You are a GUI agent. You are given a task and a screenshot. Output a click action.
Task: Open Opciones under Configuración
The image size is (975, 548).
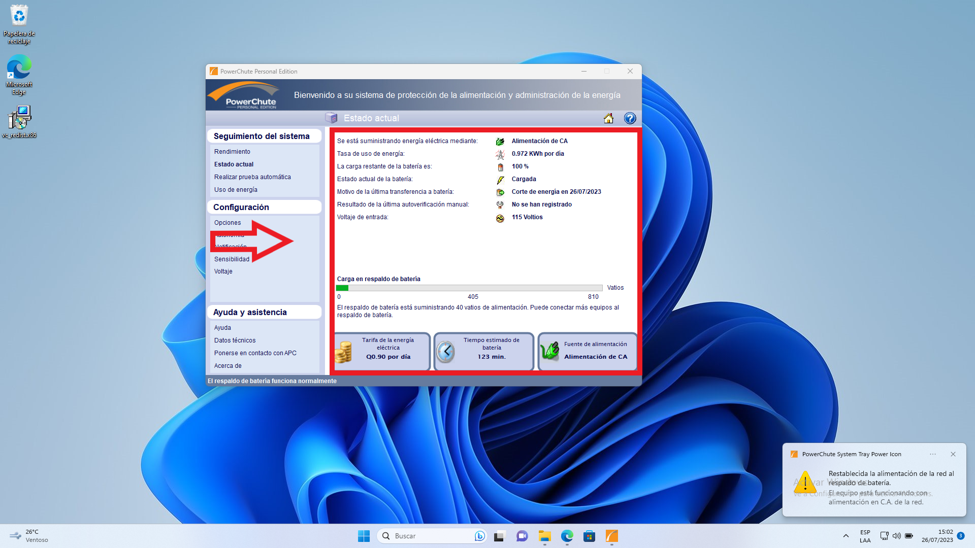point(227,223)
